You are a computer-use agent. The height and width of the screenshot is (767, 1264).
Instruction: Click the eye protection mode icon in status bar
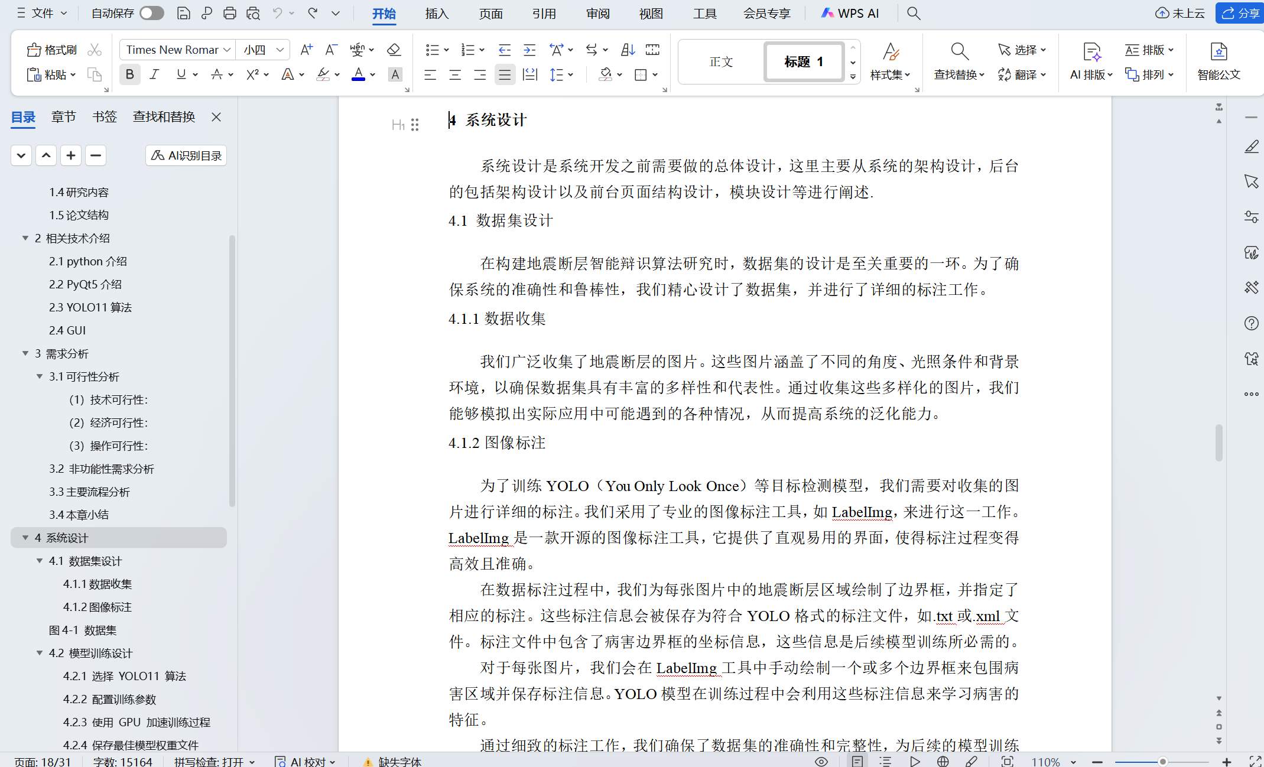[x=821, y=761]
